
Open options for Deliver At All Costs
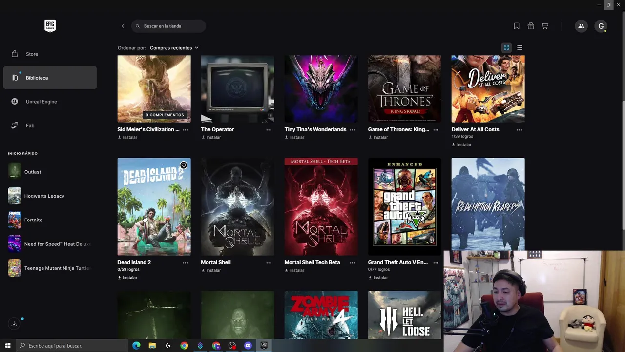[520, 130]
